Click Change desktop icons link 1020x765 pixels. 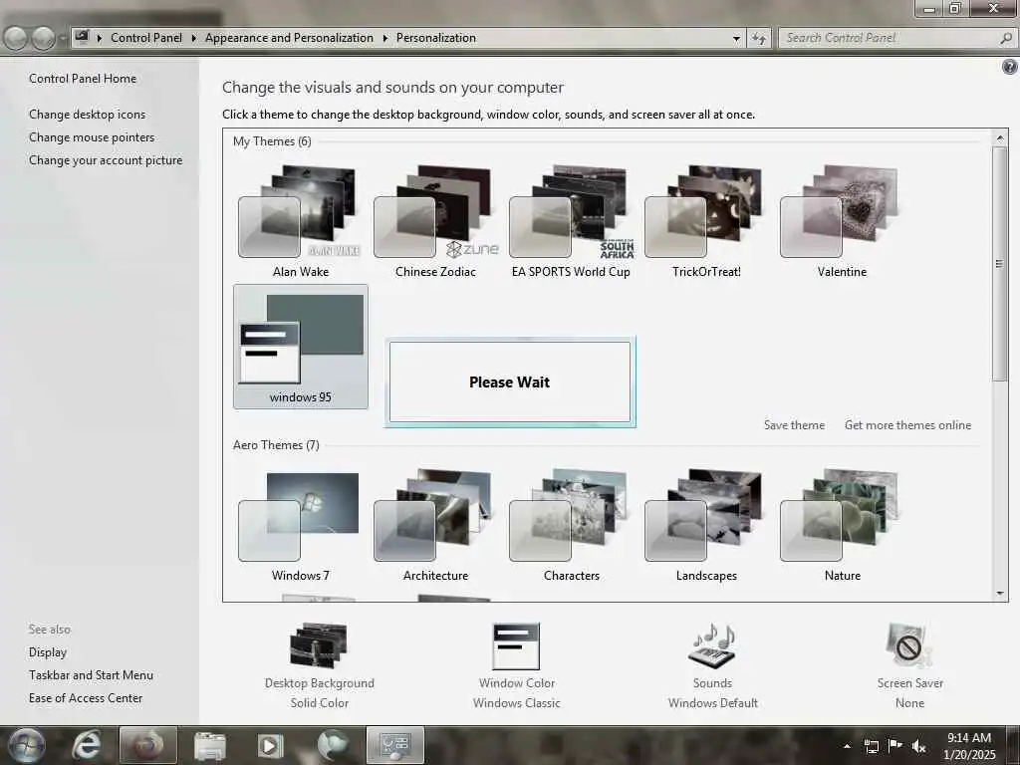click(x=88, y=114)
